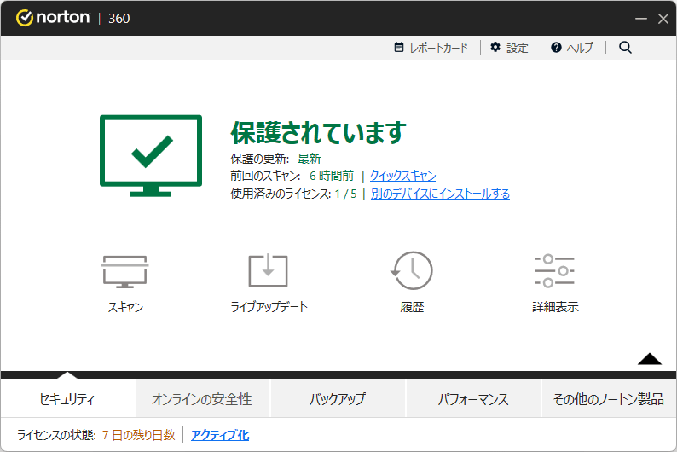This screenshot has width=677, height=452.
Task: Start a クイックスキャン quick scan
Action: point(402,176)
